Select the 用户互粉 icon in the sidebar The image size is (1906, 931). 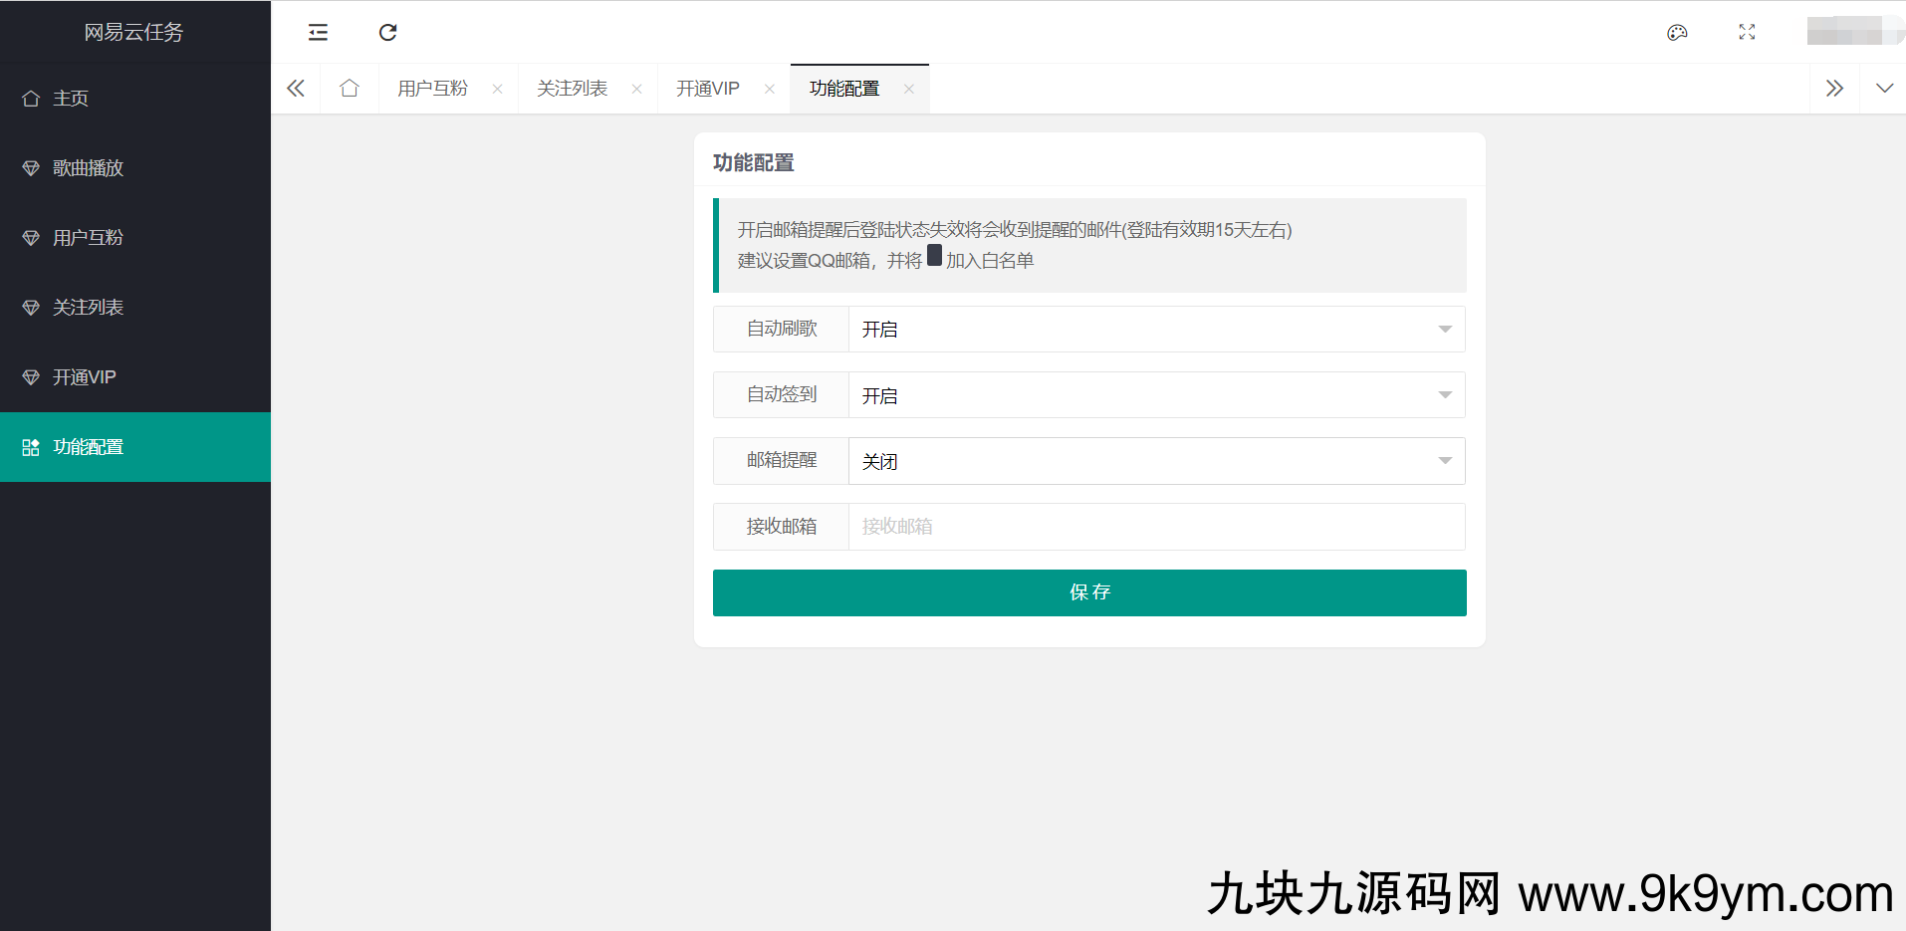tap(30, 237)
